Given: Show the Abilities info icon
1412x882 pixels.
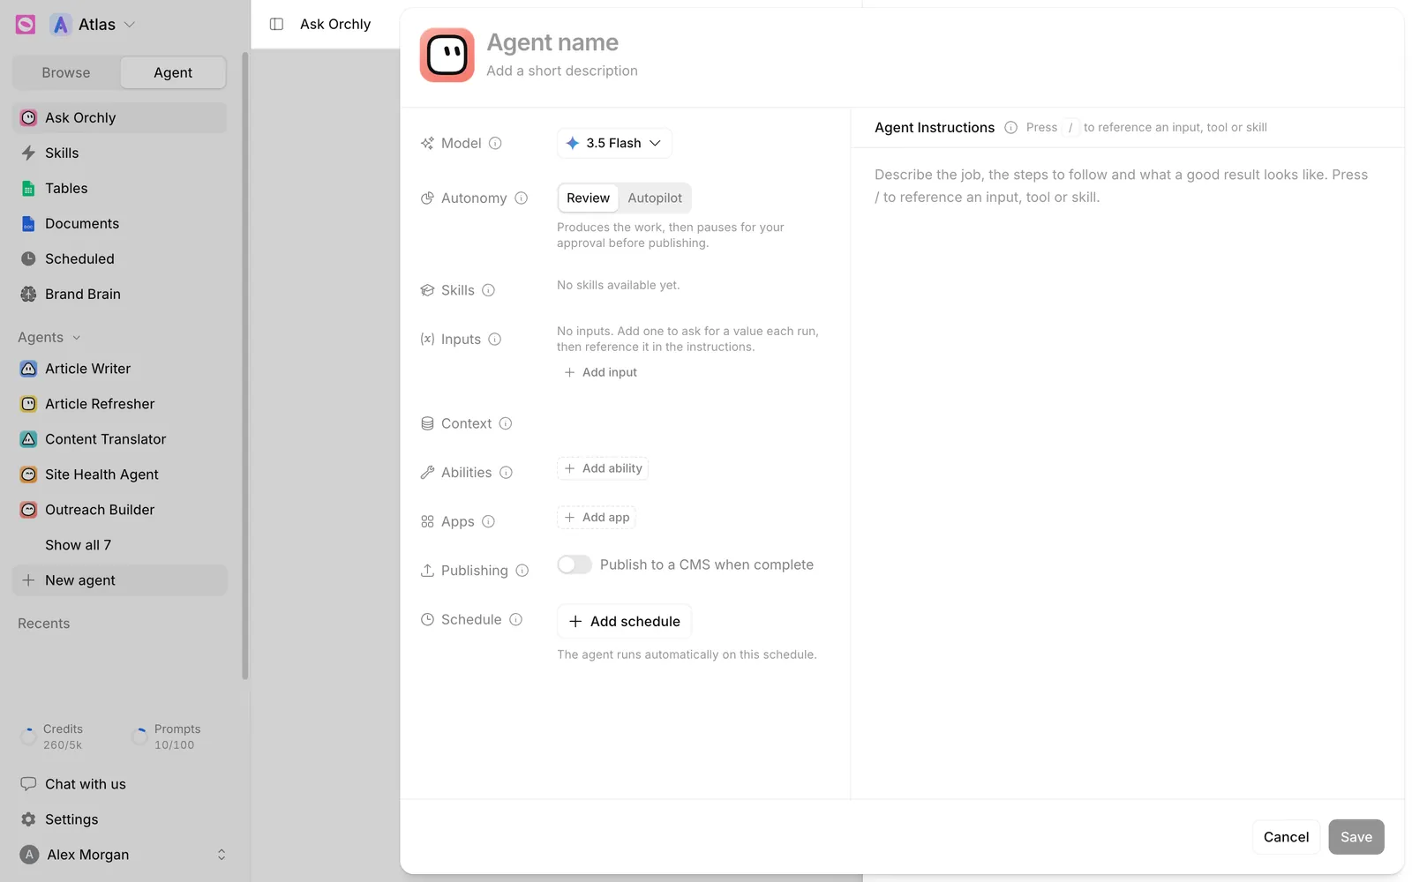Looking at the screenshot, I should click(506, 473).
